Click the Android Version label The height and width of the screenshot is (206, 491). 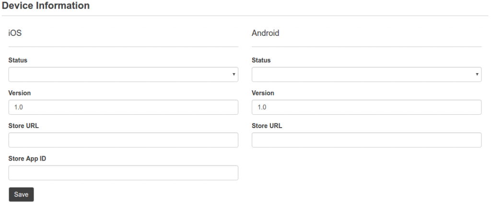(x=263, y=93)
